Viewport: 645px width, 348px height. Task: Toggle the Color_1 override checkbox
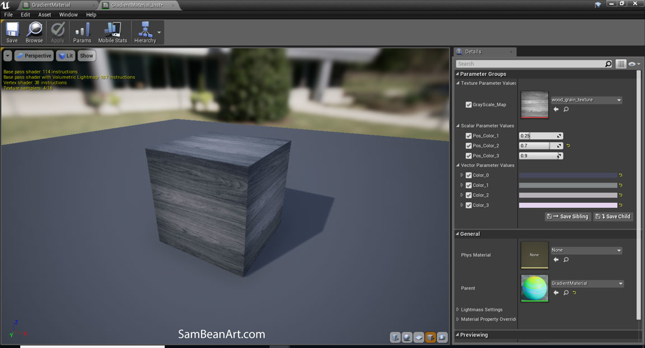coord(469,185)
